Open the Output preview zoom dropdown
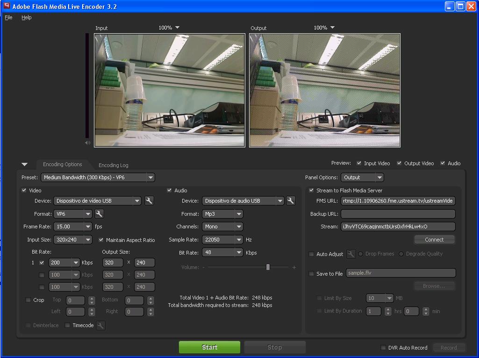479x358 pixels. coord(324,28)
